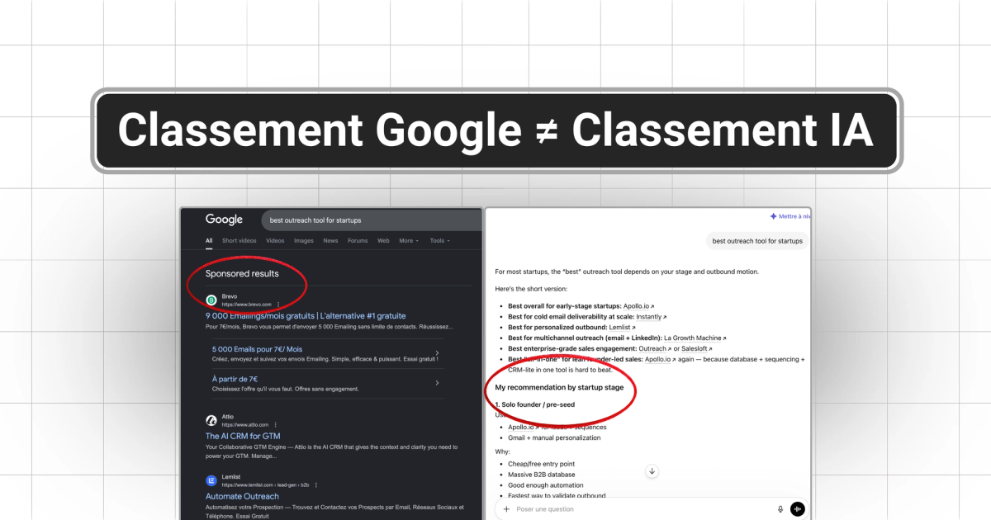The width and height of the screenshot is (991, 520).
Task: Click the Attio favicon icon
Action: [211, 420]
